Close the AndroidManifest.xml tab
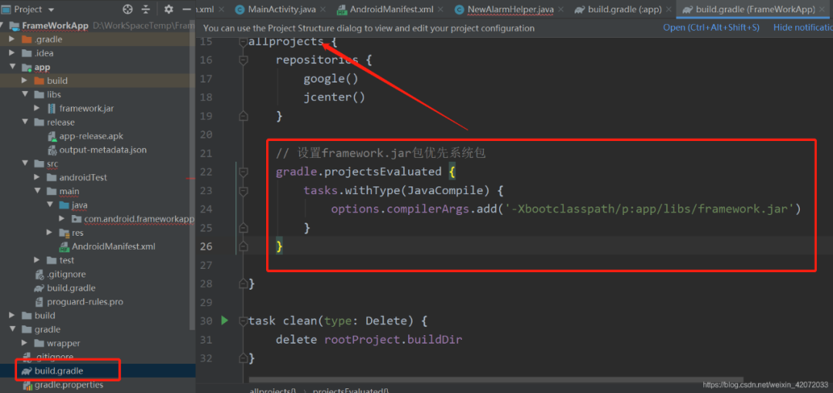 442,9
